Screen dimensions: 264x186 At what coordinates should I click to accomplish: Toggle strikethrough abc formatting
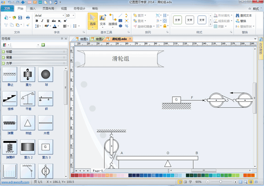pyautogui.click(x=54, y=21)
